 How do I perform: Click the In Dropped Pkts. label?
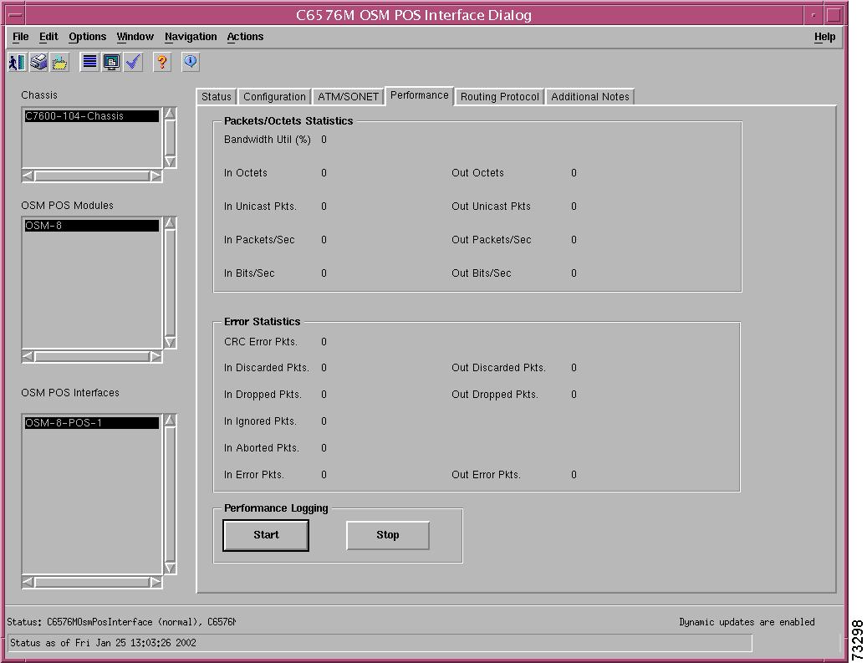pyautogui.click(x=263, y=395)
